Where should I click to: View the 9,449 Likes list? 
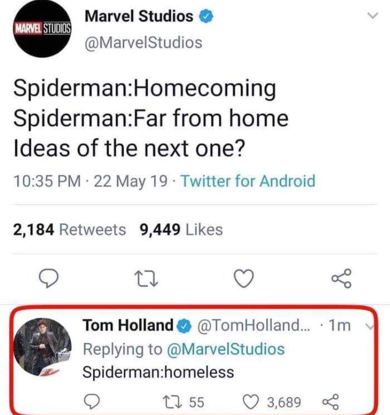click(x=181, y=229)
